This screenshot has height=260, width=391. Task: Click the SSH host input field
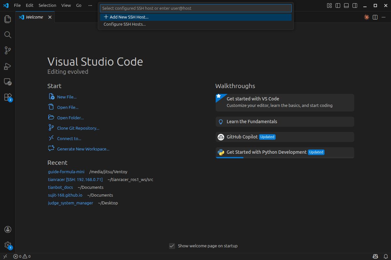pos(195,8)
